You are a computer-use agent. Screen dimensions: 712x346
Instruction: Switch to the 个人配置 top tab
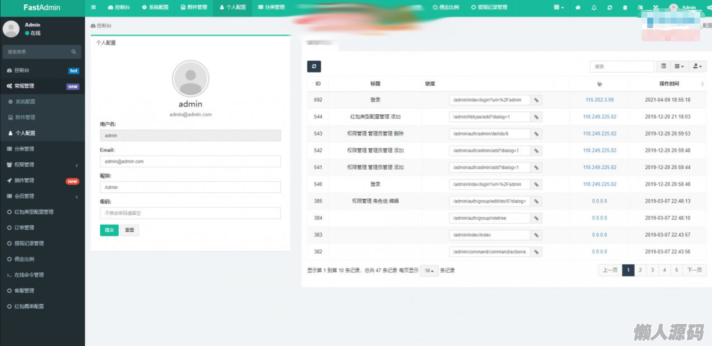pos(233,7)
